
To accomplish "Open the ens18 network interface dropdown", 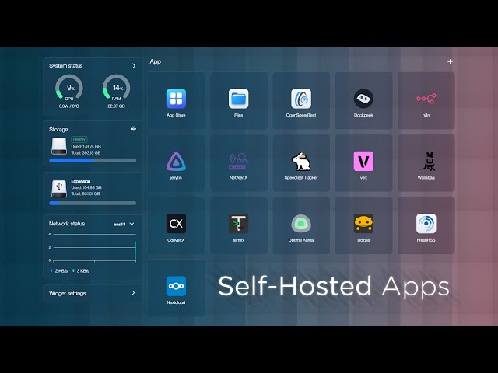I will (x=124, y=224).
